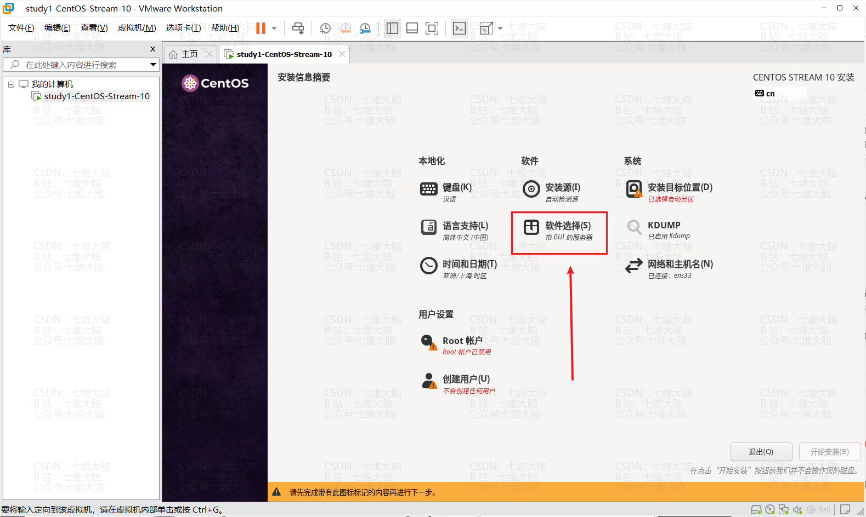Open the 帮助(H) menu

click(x=225, y=28)
